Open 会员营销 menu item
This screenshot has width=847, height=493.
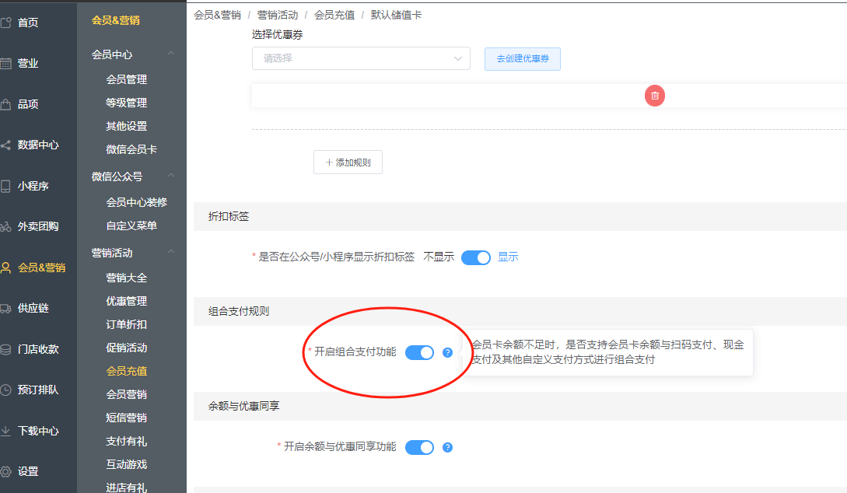pos(127,395)
